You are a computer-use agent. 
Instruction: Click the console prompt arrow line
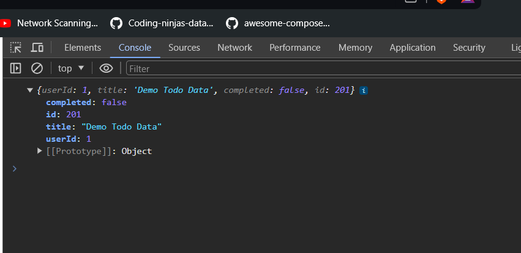click(184, 168)
